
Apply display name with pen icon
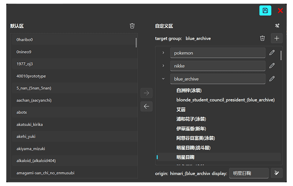tap(277, 173)
